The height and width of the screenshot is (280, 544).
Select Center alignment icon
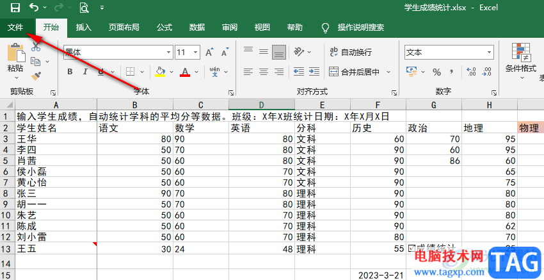coord(264,72)
